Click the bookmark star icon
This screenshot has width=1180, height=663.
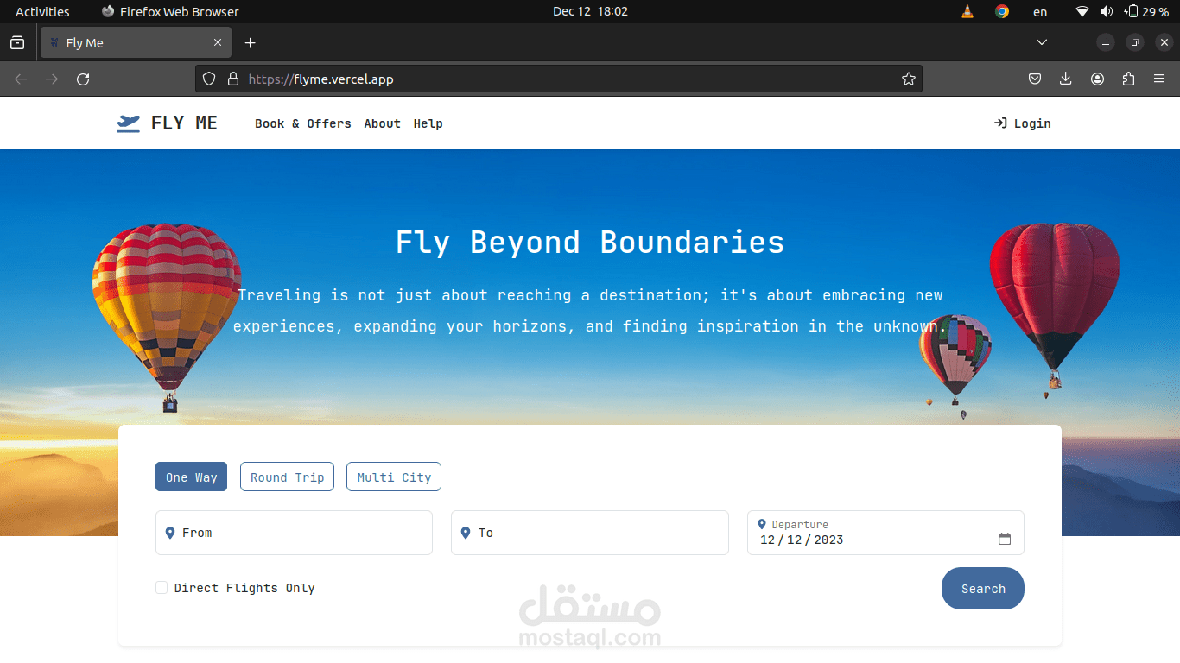(x=908, y=79)
